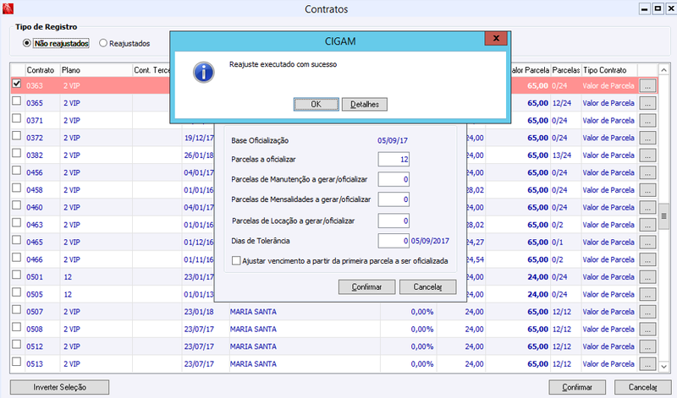Click scroll up arrow of contracts list

(x=664, y=70)
